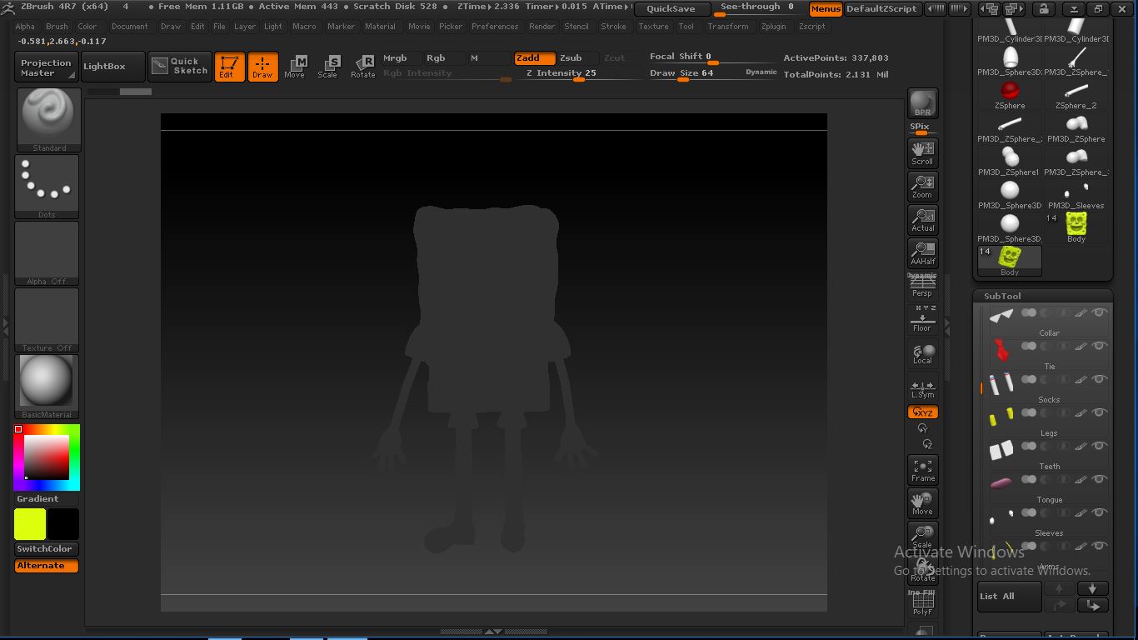Toggle visibility of Tongue subtool
Viewport: 1138px width, 640px height.
click(x=1100, y=479)
